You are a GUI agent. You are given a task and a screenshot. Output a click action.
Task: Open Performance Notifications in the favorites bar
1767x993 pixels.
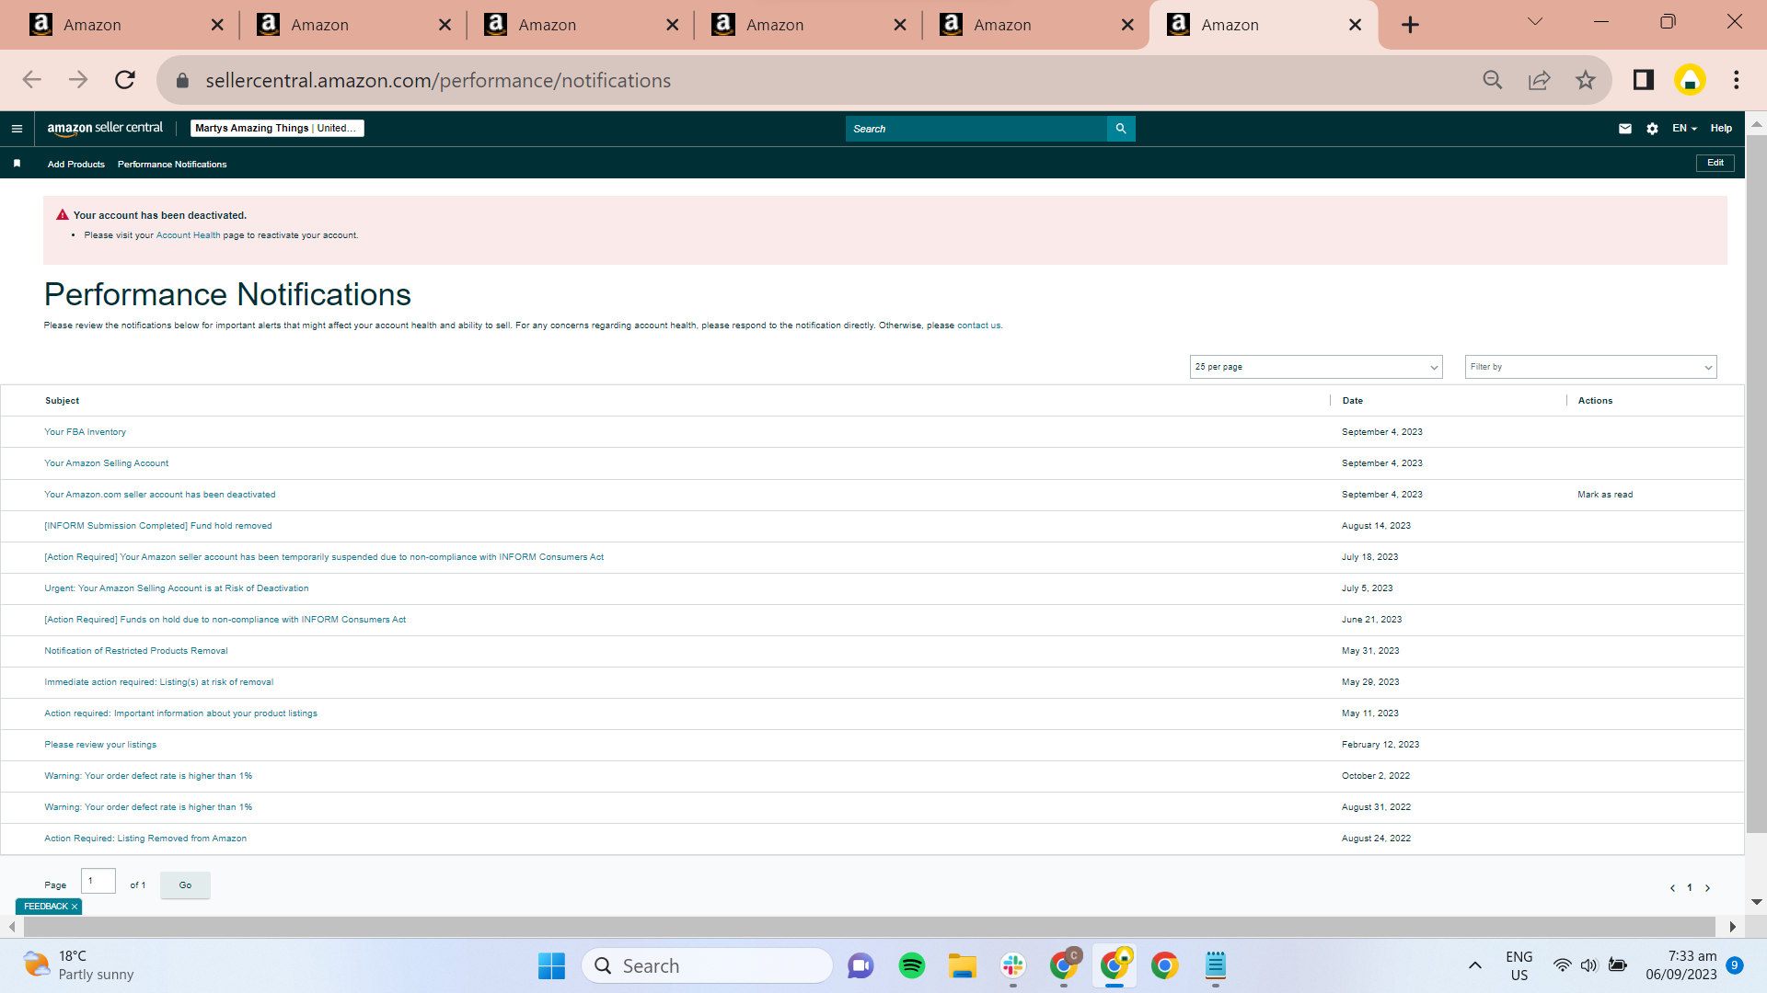pos(172,165)
